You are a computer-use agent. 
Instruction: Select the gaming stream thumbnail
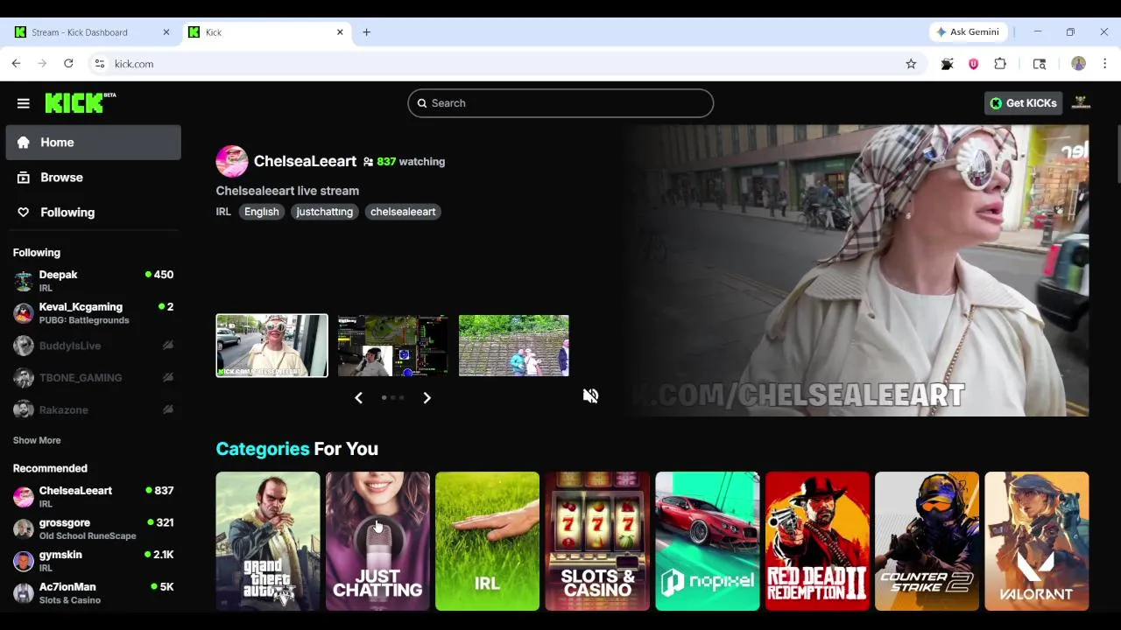(392, 346)
